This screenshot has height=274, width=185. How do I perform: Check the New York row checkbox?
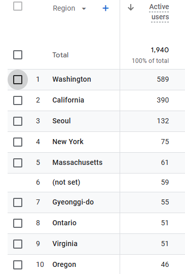(x=18, y=142)
